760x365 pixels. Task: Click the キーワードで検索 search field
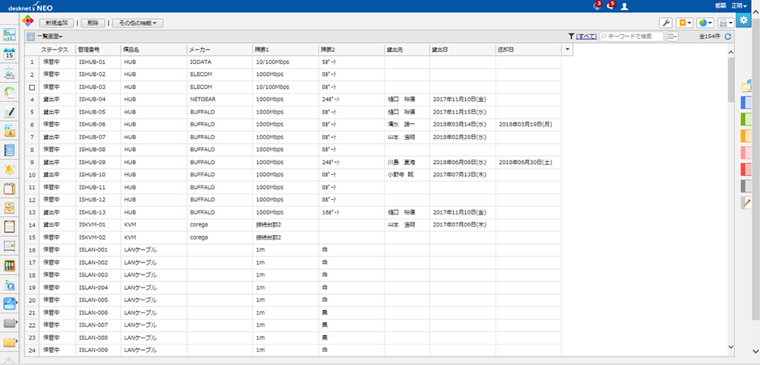click(631, 36)
